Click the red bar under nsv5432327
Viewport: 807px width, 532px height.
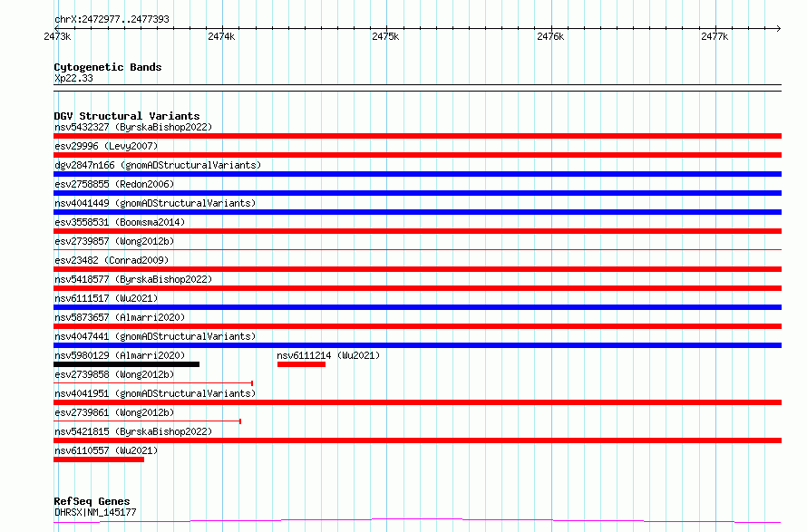point(417,136)
